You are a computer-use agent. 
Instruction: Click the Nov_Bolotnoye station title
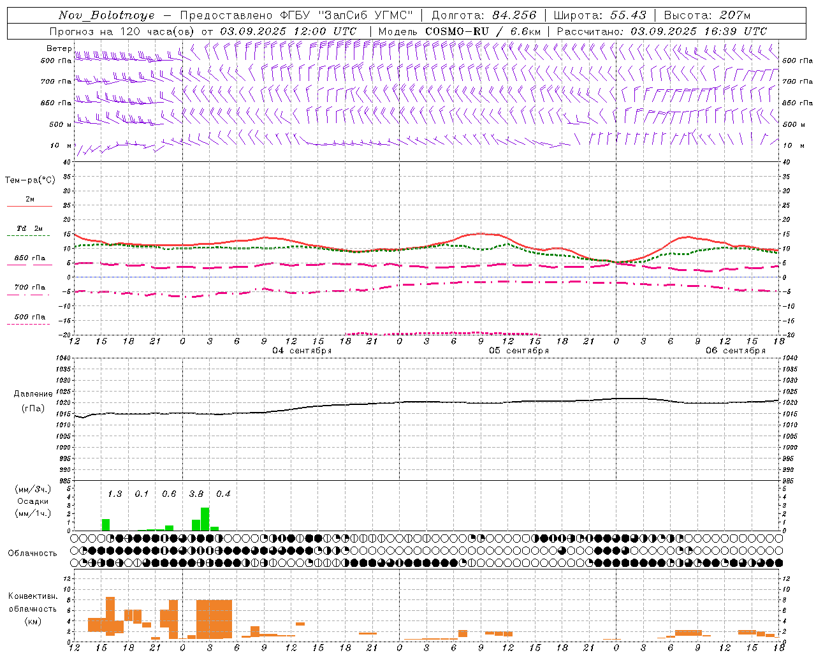click(x=106, y=16)
